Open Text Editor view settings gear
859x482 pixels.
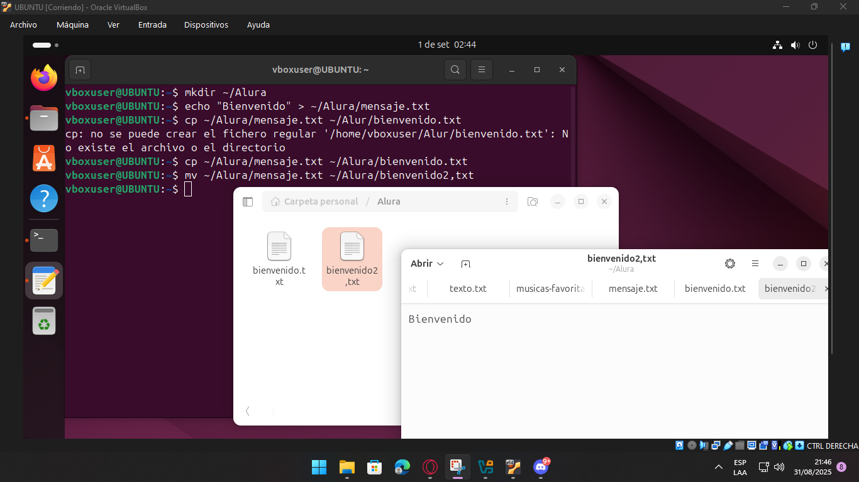coord(730,264)
